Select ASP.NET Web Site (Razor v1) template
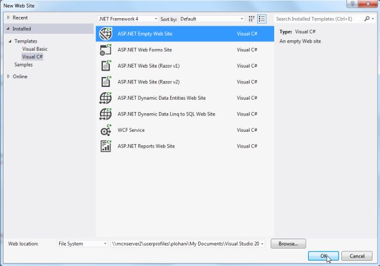 [185, 66]
